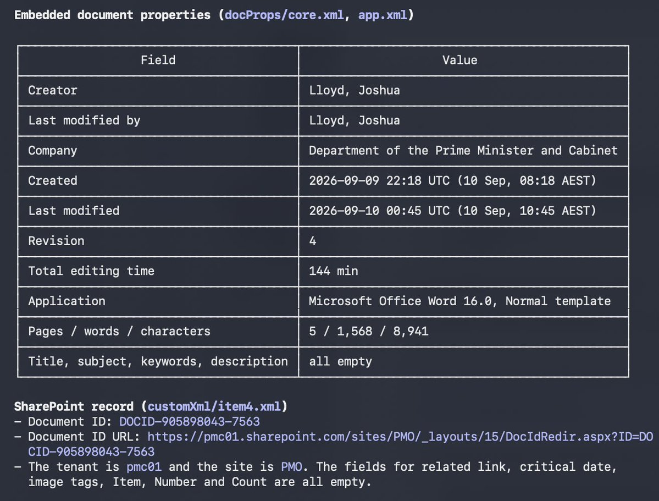Select the Revision value 4
659x501 pixels.
point(312,241)
